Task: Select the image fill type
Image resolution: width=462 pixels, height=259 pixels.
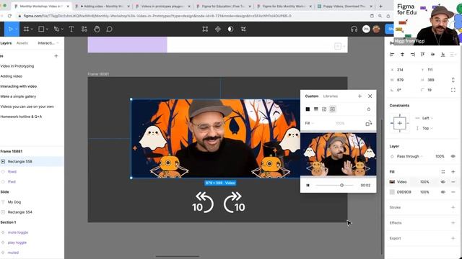Action: pos(324,109)
